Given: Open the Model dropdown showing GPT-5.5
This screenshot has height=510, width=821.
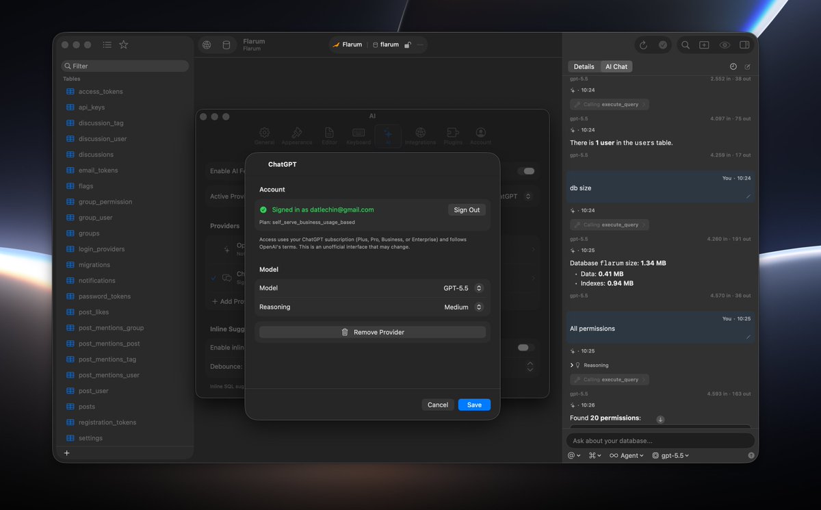Looking at the screenshot, I should 463,288.
